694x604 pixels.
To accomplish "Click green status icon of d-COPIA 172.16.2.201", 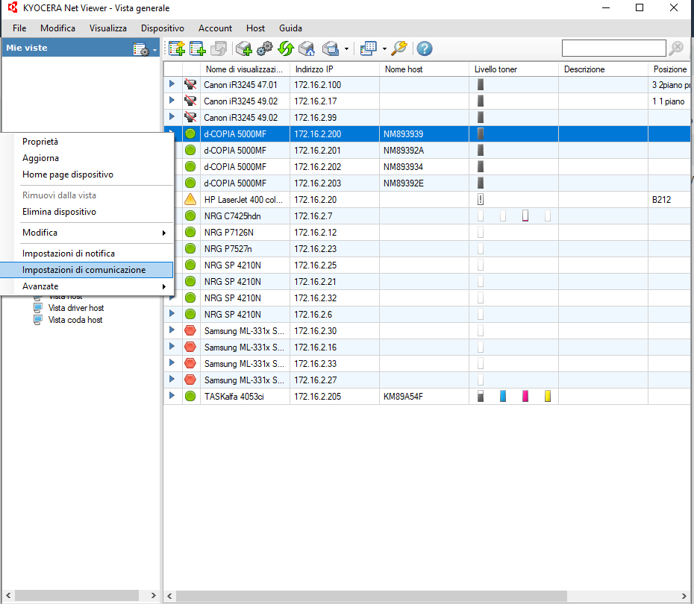I will [x=190, y=151].
